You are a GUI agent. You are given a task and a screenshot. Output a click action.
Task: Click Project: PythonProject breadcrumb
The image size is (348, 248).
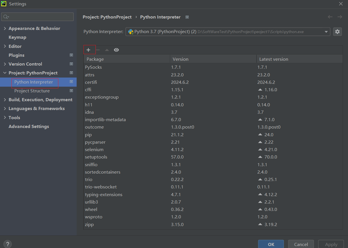click(x=107, y=17)
